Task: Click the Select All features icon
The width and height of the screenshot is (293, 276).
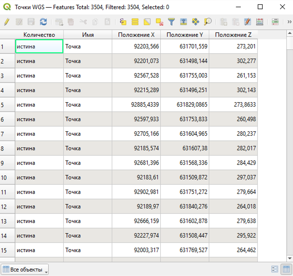Action: [x=135, y=22]
